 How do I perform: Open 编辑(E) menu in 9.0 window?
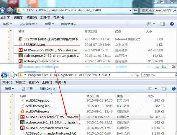[20, 82]
